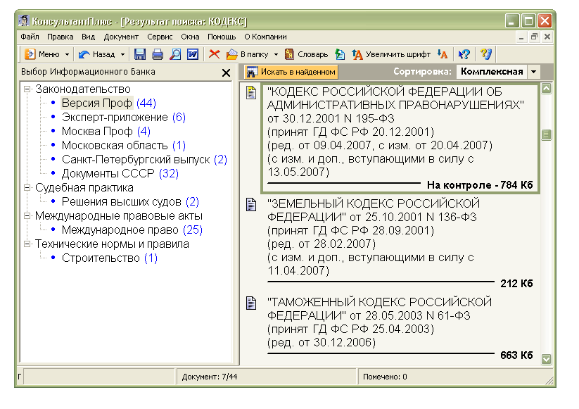Select Документы СССР (32) bank

point(120,173)
